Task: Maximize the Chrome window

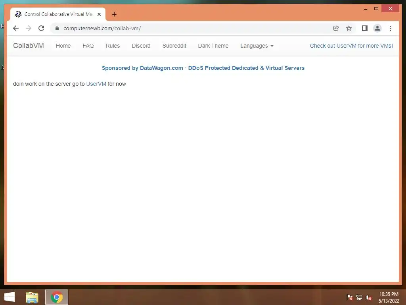Action: (376, 9)
